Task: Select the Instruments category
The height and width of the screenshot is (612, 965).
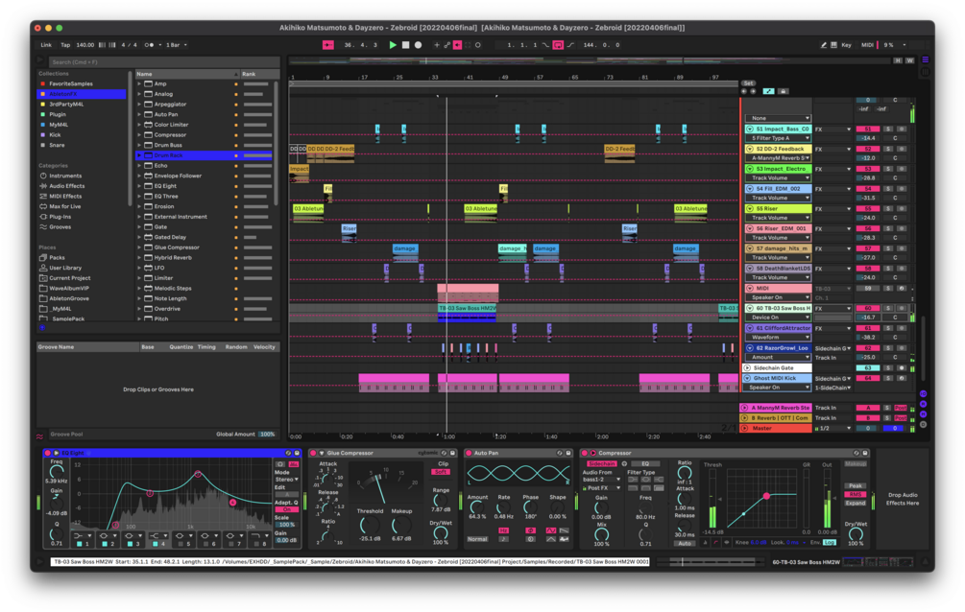Action: tap(65, 176)
